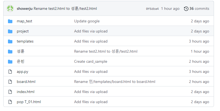Click the project folder icon
The image size is (220, 111).
point(10,31)
